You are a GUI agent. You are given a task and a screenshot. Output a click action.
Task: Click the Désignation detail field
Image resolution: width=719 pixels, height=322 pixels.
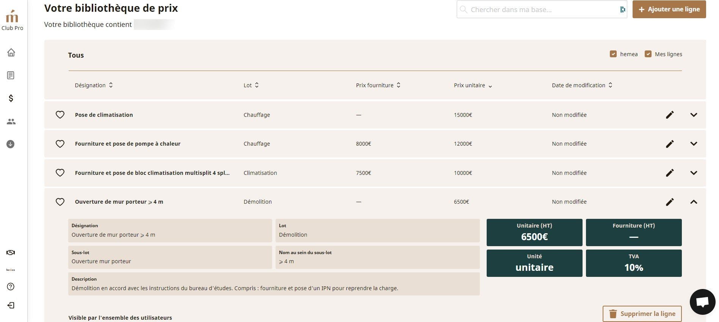click(170, 231)
